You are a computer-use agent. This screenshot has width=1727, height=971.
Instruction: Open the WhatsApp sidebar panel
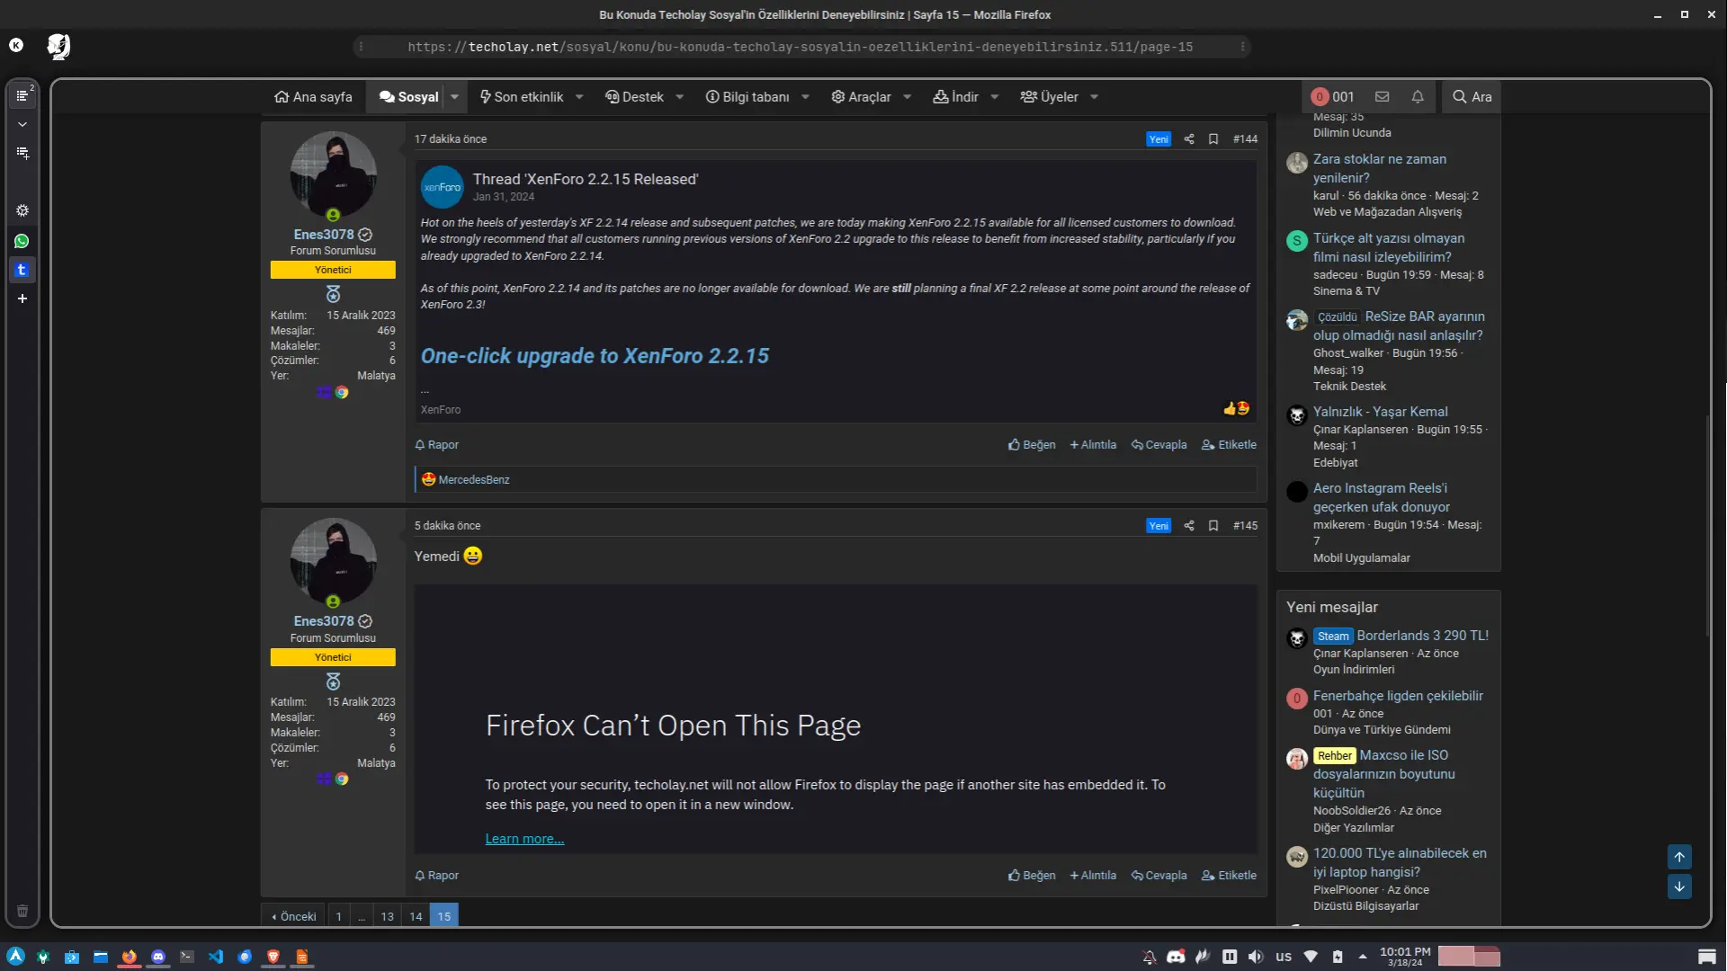22,241
